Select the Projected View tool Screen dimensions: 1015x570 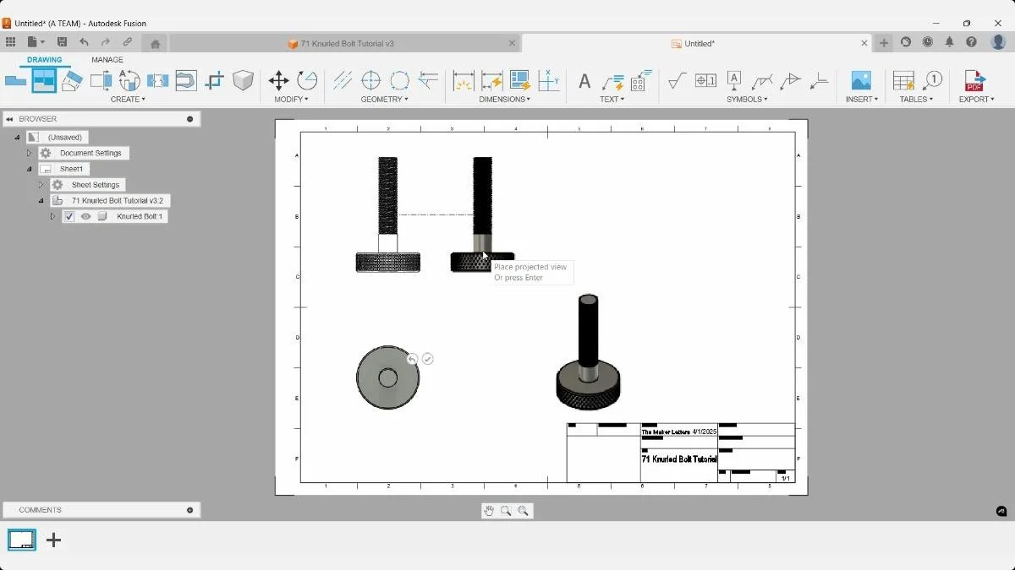click(44, 81)
